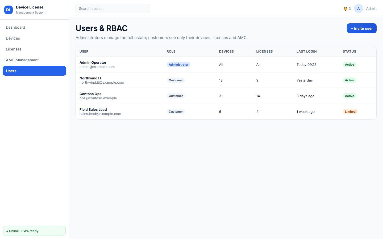Click Contoso Ops' 31 devices value

pyautogui.click(x=221, y=96)
